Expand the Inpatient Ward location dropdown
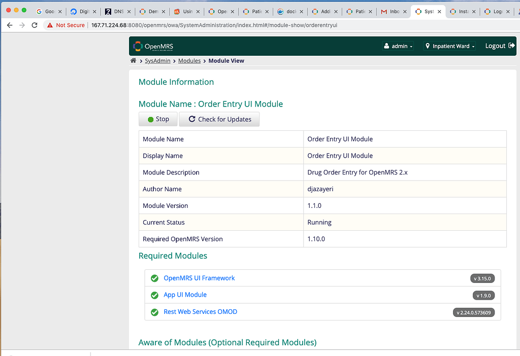The width and height of the screenshot is (520, 356). tap(450, 46)
